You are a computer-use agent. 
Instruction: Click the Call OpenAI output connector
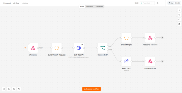(x=84, y=48)
